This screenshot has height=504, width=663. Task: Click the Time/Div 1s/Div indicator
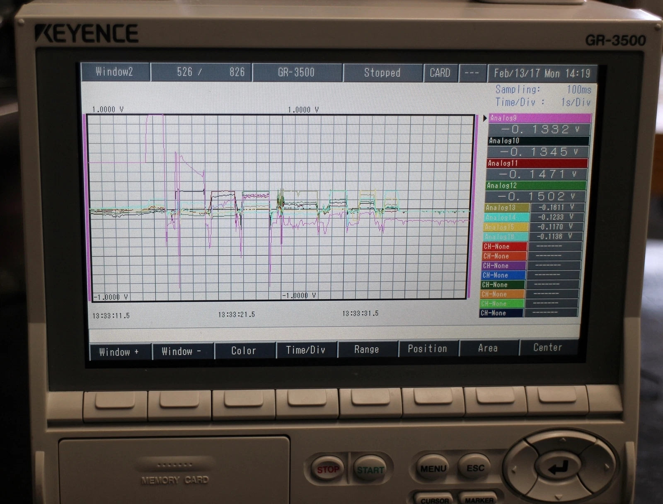(x=539, y=101)
